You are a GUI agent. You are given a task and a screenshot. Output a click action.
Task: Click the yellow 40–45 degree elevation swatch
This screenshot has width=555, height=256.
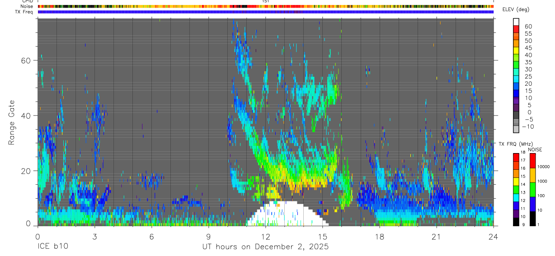[x=516, y=51]
